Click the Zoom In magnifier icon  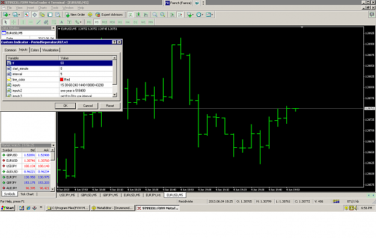tap(155, 14)
